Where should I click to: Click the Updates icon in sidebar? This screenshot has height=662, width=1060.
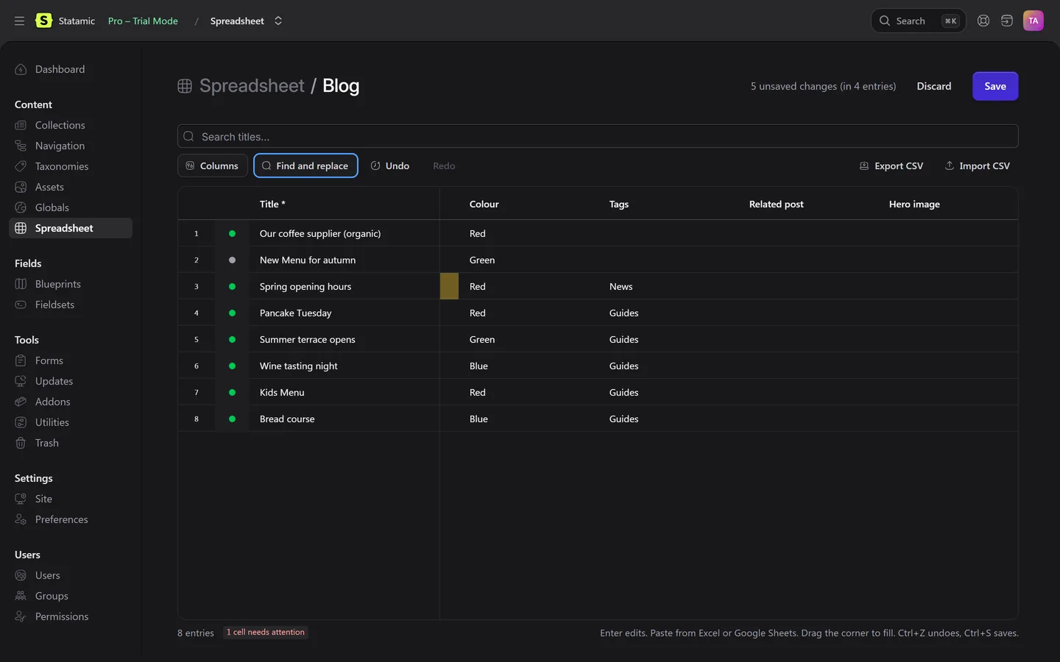click(x=21, y=381)
